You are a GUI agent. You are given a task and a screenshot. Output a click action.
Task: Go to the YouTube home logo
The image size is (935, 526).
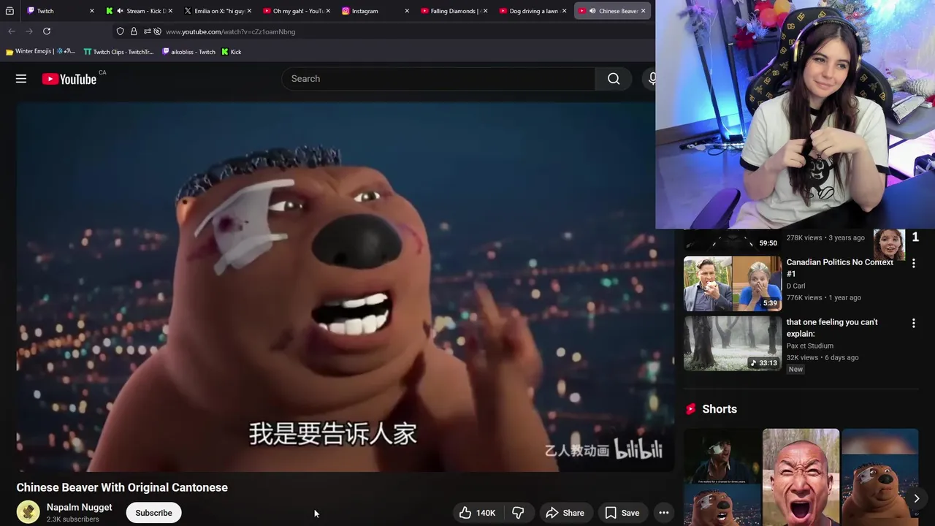[x=69, y=79]
